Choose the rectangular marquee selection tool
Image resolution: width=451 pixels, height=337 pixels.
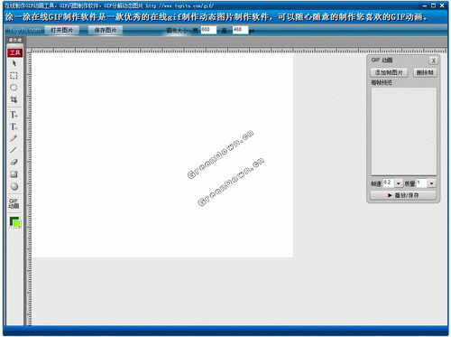14,75
